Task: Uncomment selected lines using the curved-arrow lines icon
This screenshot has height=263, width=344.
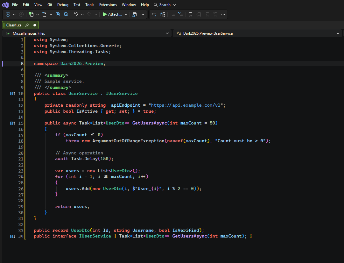Action: point(180,15)
